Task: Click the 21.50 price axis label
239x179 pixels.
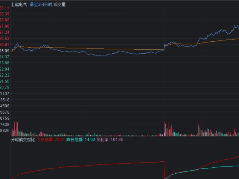Action: [5, 81]
